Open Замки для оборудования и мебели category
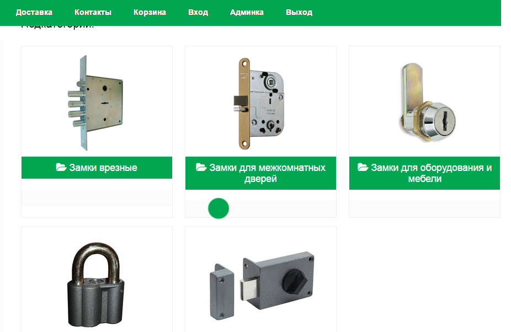This screenshot has width=511, height=332. point(431,173)
